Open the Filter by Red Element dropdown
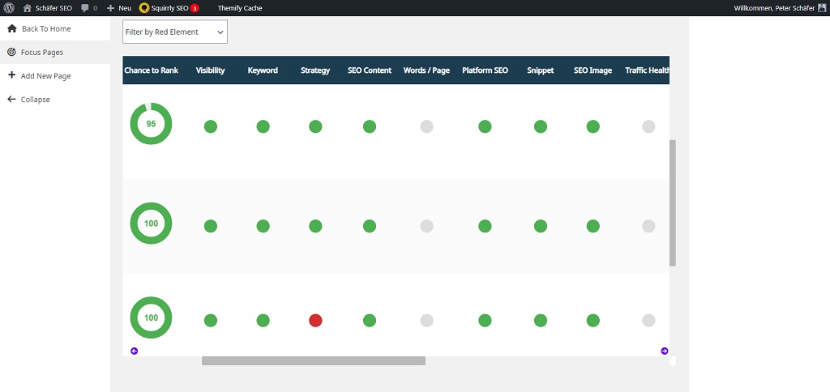 point(175,32)
